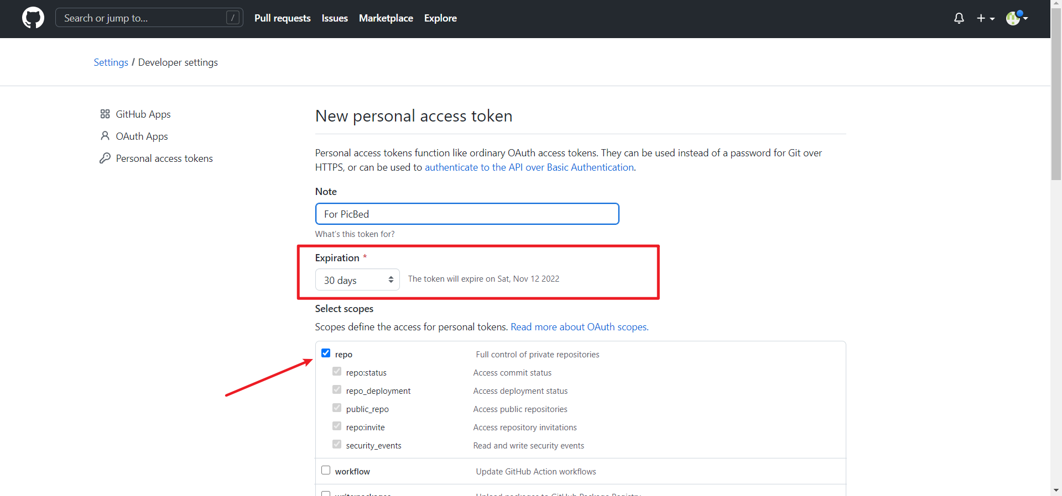Screen dimensions: 1062x496
Task: Click the Full control of private repositories text
Action: pos(538,355)
